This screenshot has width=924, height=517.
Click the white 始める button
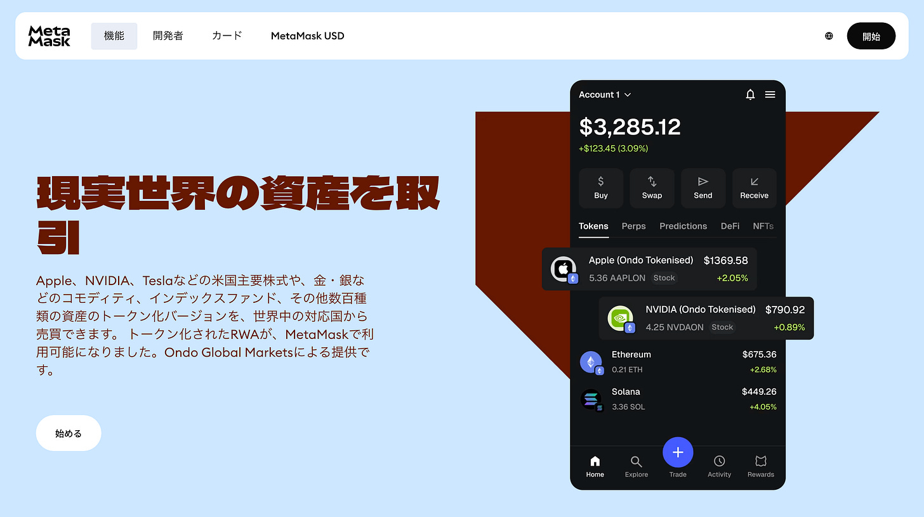pos(69,433)
